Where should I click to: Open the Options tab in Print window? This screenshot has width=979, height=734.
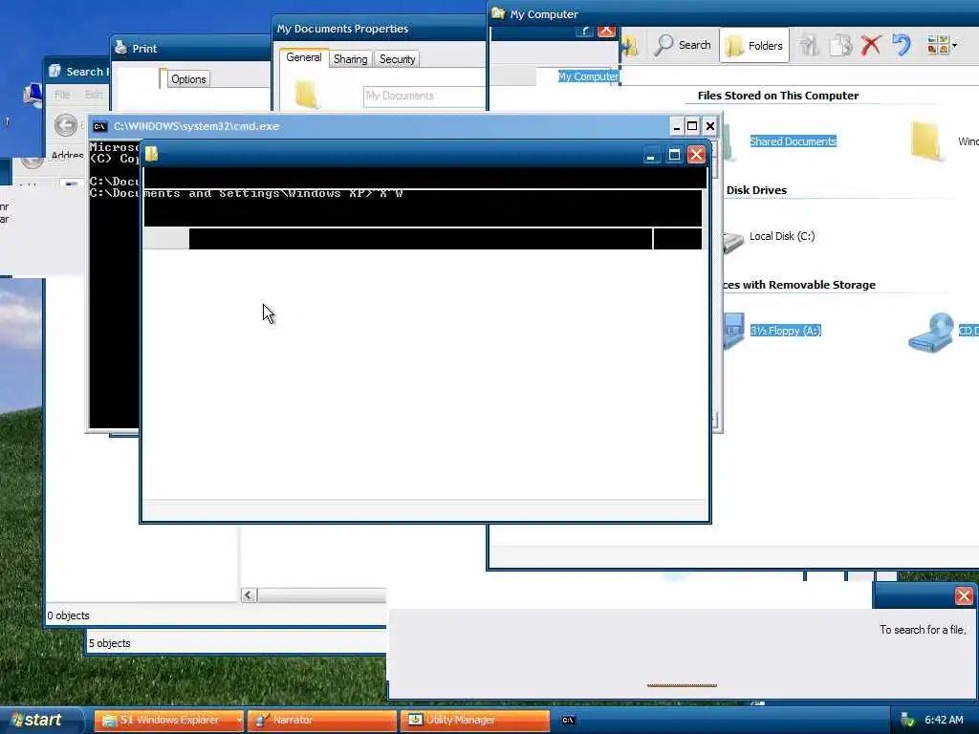click(188, 79)
